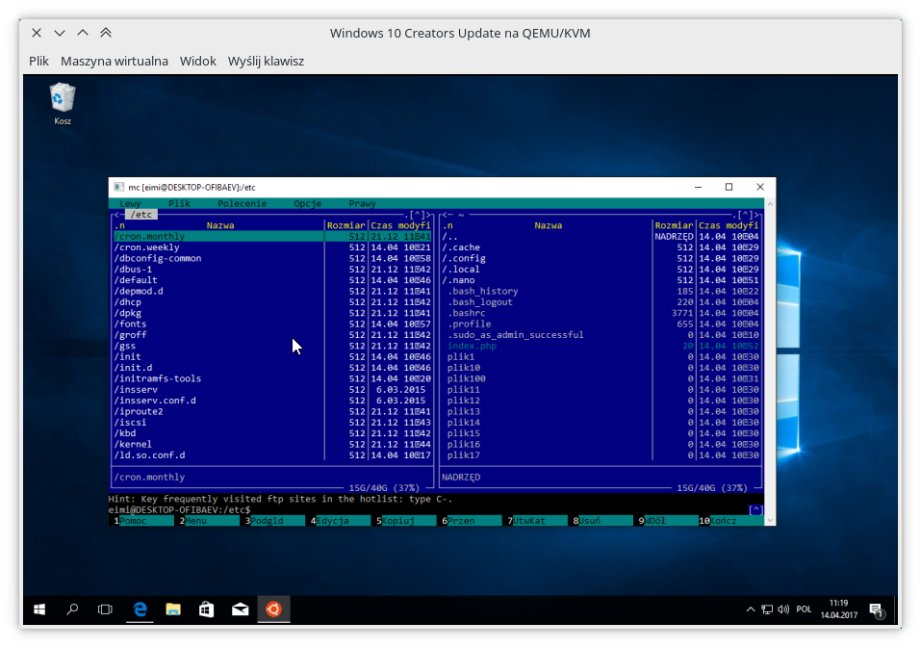This screenshot has height=648, width=921.
Task: Open the Widok menu of the VM window
Action: (x=197, y=61)
